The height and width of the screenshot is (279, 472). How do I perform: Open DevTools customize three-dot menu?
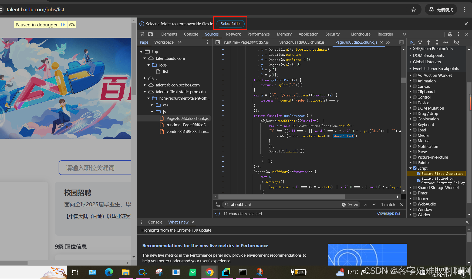point(458,34)
